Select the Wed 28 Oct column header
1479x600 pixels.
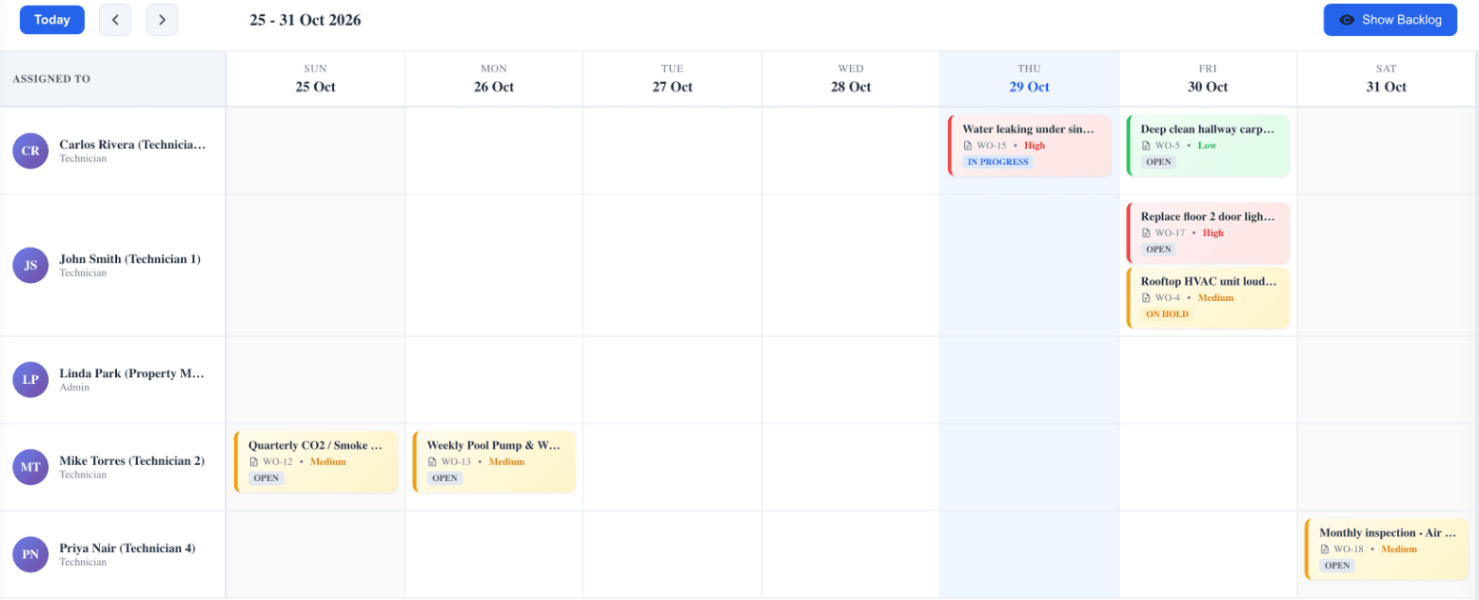(x=851, y=78)
